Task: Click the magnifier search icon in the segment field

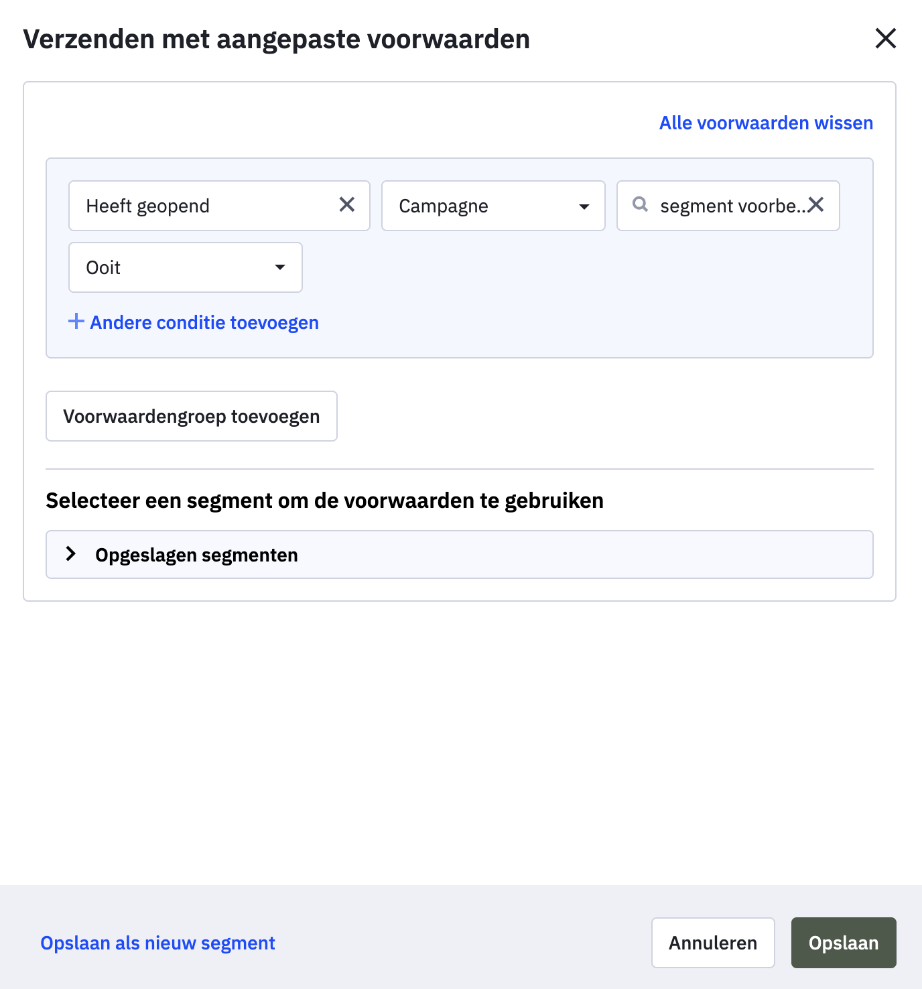Action: [x=641, y=206]
